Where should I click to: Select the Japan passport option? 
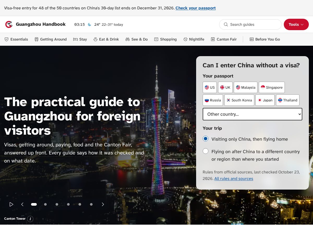coord(265,100)
